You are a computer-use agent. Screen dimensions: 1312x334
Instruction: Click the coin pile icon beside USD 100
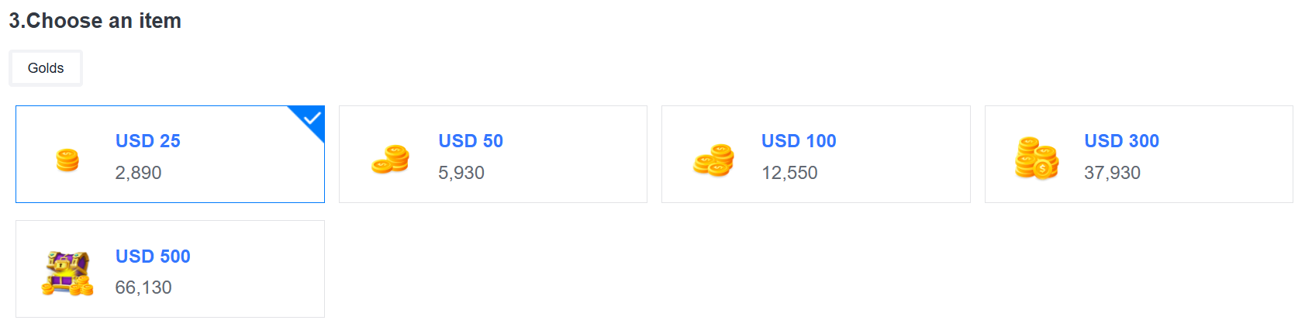[x=713, y=160]
